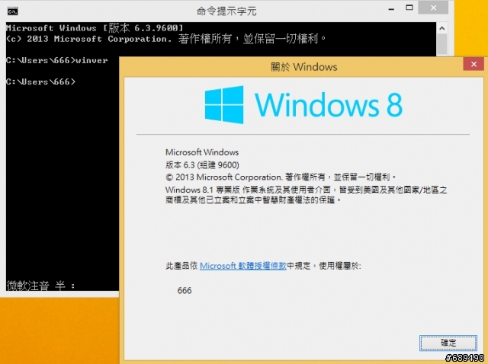Minimize the 命令提示字元 window
Image resolution: width=488 pixels, height=364 pixels.
391,8
